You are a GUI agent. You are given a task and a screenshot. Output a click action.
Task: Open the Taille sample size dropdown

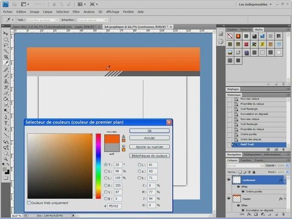click(x=43, y=20)
